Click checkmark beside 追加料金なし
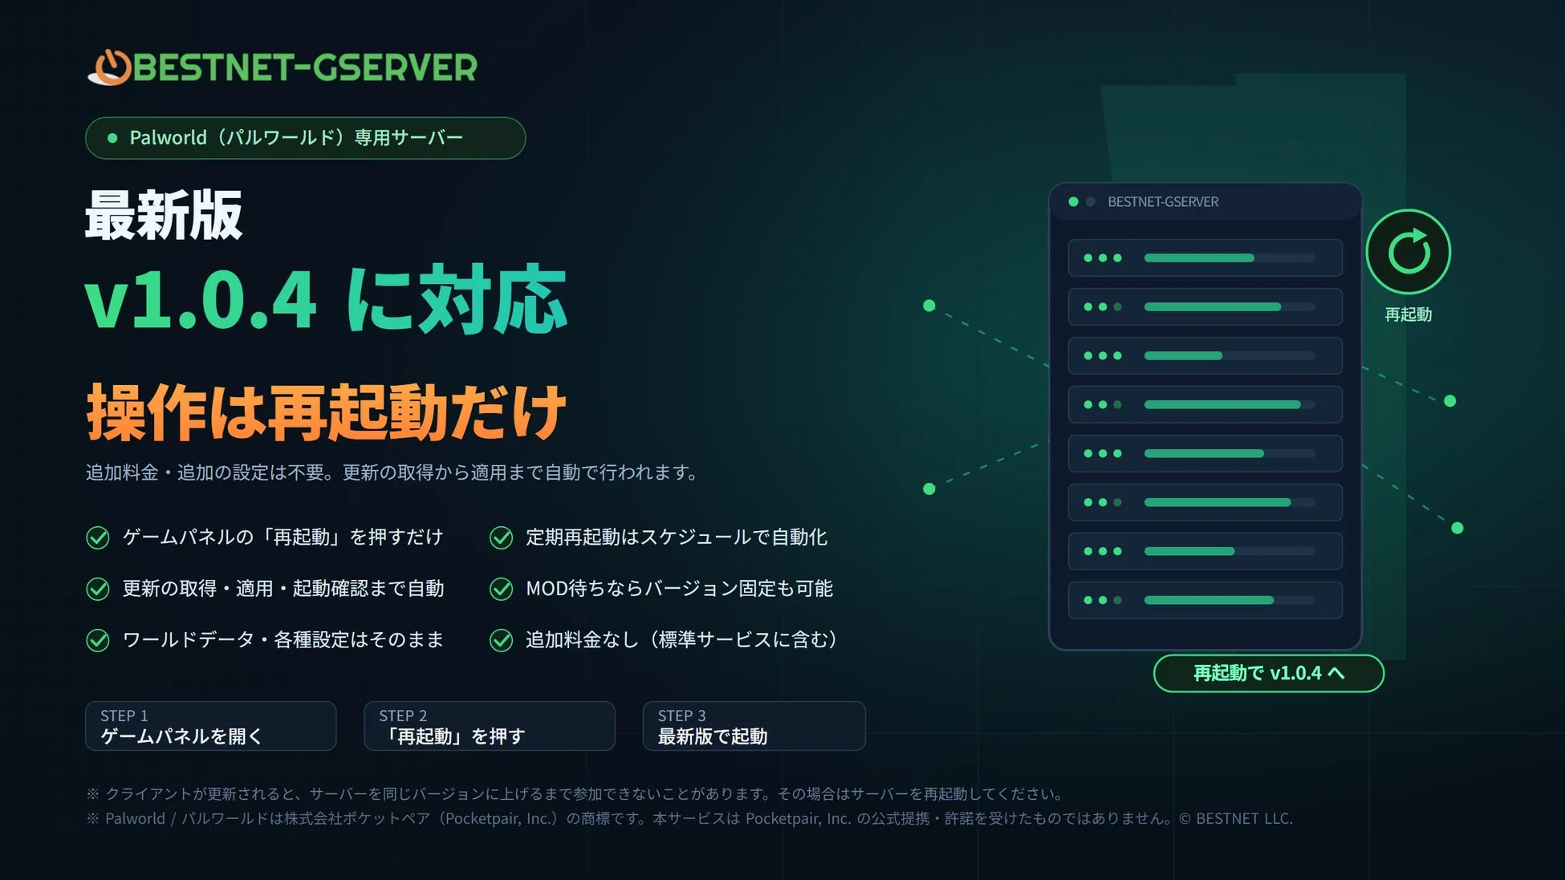The width and height of the screenshot is (1565, 880). coord(502,640)
